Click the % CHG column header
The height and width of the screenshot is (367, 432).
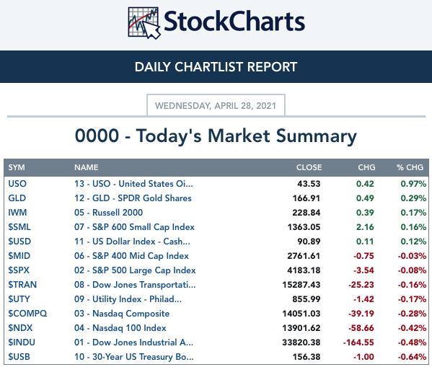410,167
